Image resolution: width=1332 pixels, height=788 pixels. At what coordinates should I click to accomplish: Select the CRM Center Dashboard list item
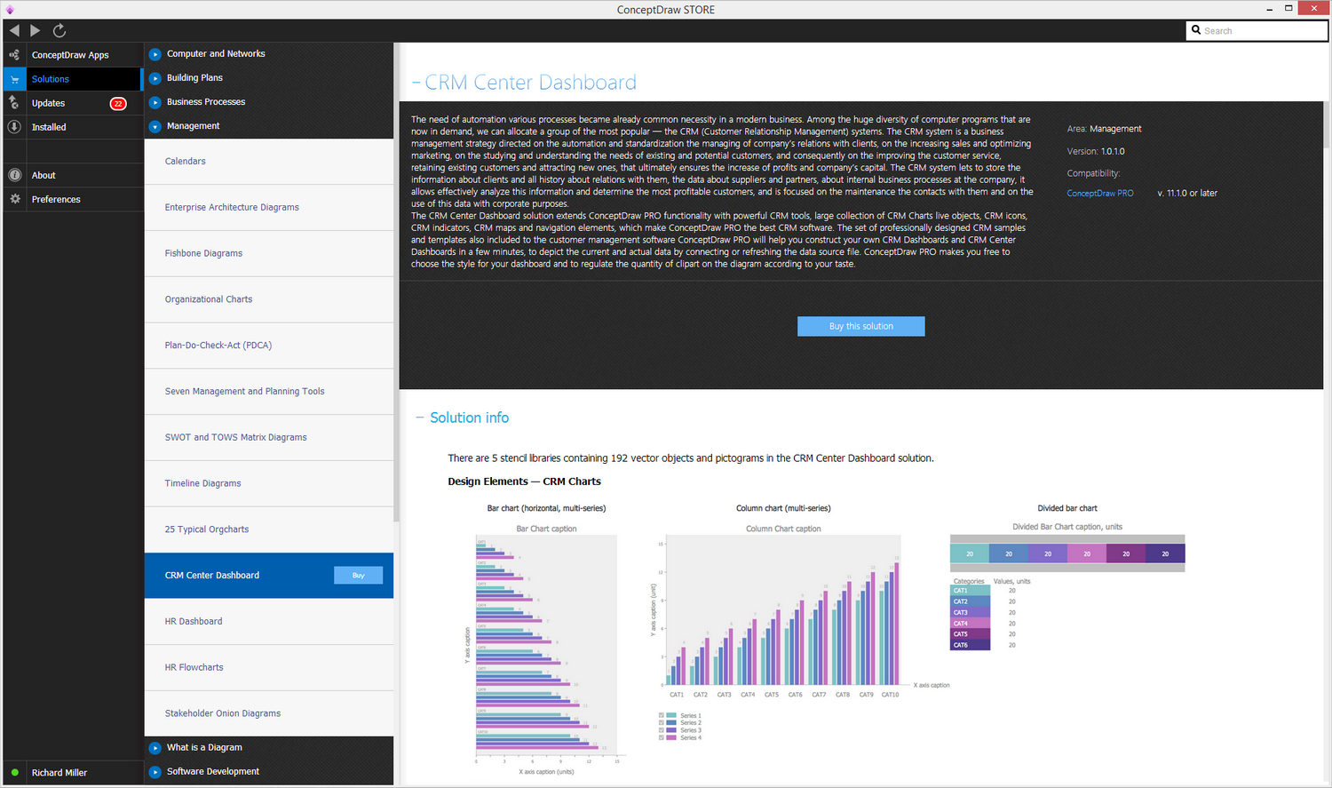click(269, 576)
